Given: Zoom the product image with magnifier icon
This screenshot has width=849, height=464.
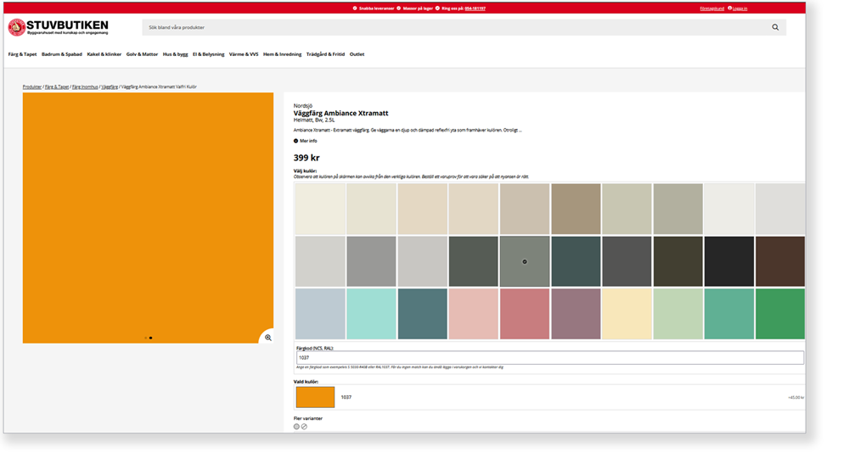Looking at the screenshot, I should point(268,338).
